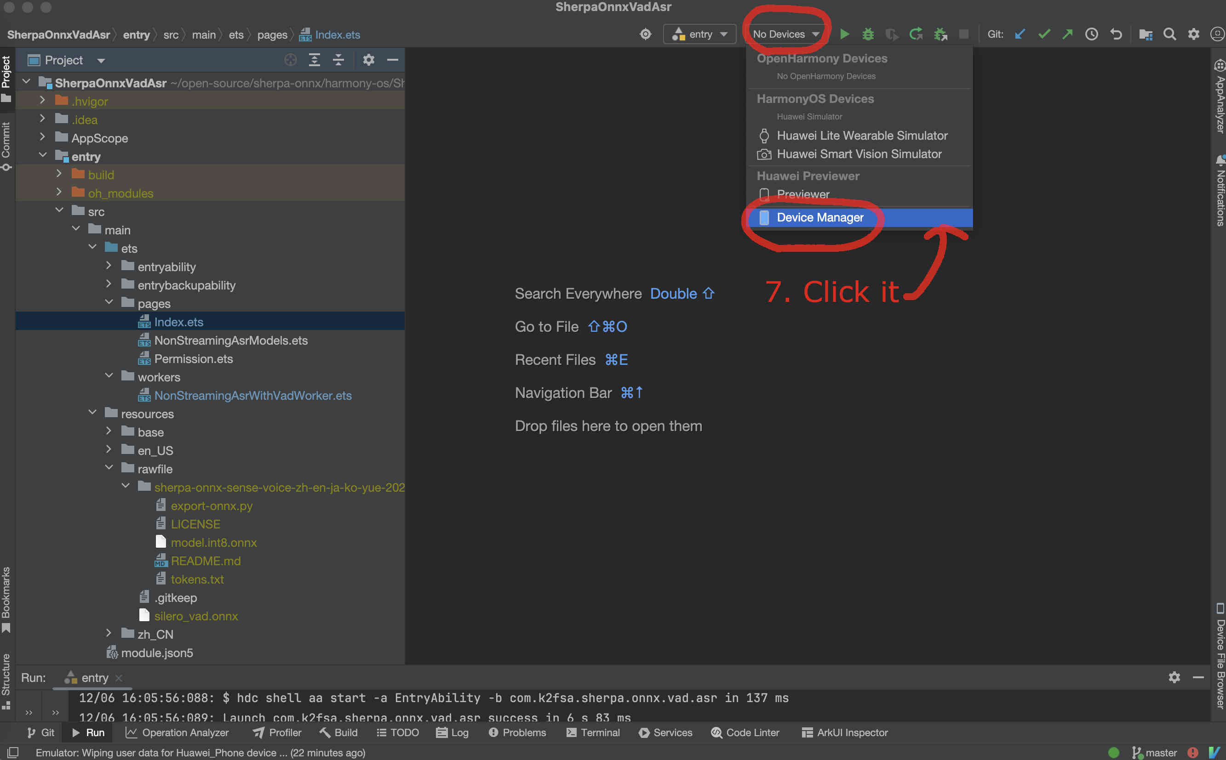Collapse the rawfile folder
Image resolution: width=1226 pixels, height=760 pixels.
click(x=109, y=468)
